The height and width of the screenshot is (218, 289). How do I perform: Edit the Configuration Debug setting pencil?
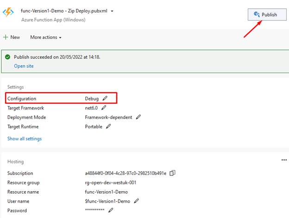pos(105,98)
